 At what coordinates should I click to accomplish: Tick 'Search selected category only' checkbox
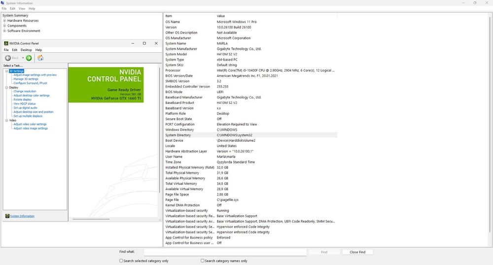(121, 261)
